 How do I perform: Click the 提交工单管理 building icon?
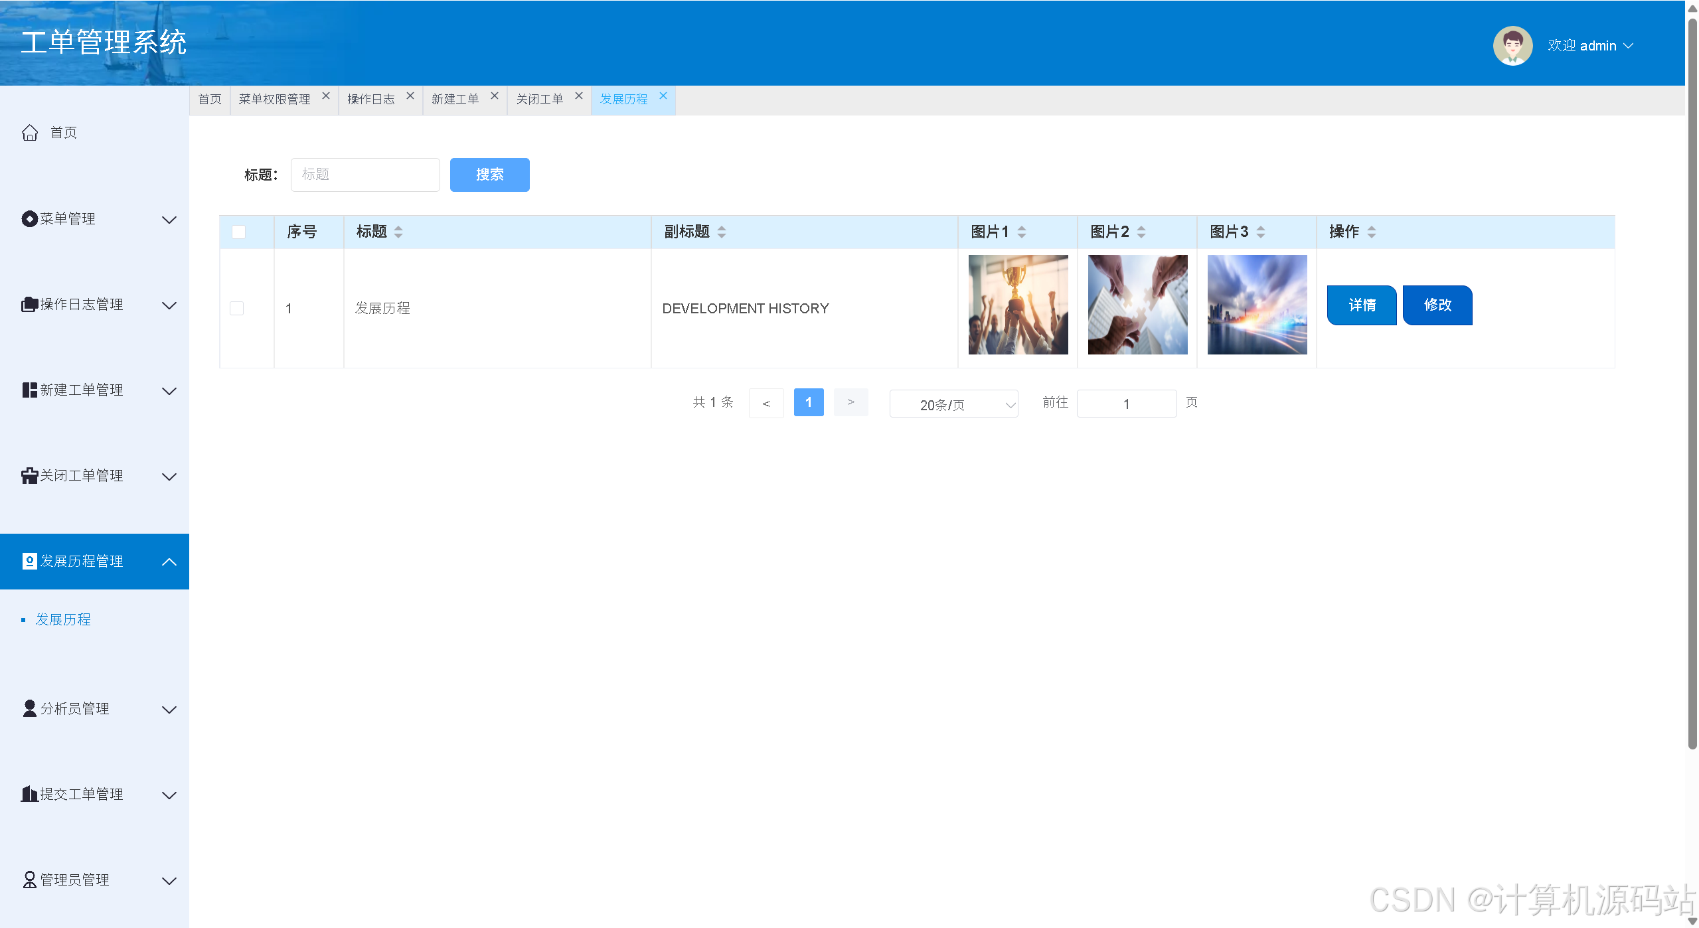29,795
